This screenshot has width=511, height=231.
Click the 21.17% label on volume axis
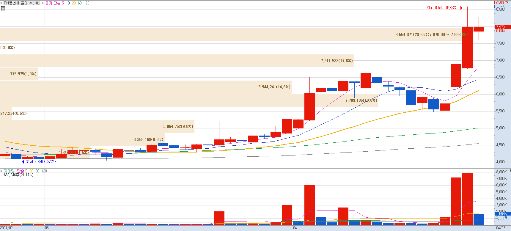[502, 217]
